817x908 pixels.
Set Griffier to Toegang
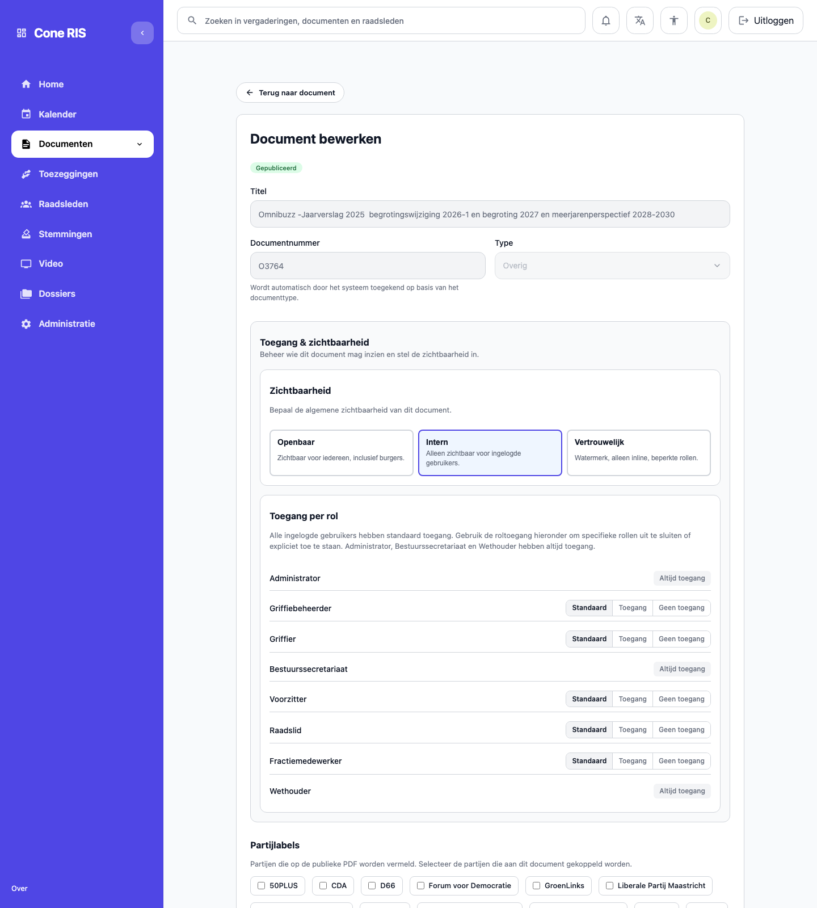tap(633, 639)
